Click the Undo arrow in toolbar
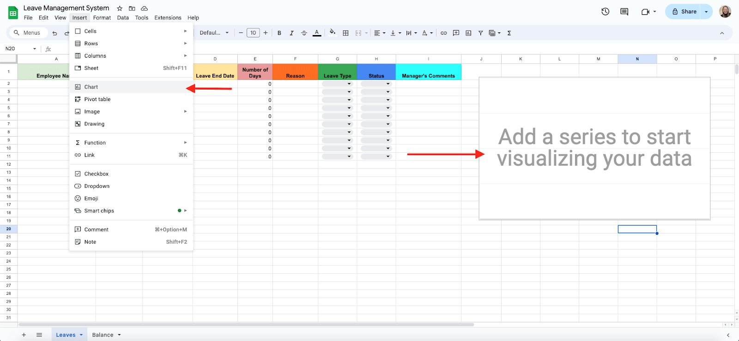This screenshot has width=739, height=341. [55, 33]
